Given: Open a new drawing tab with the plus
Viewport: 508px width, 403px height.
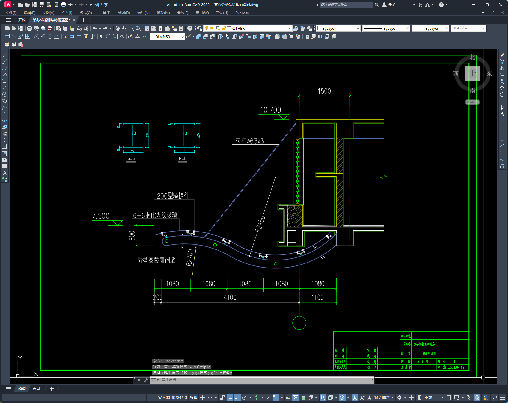Looking at the screenshot, I should click(x=84, y=20).
